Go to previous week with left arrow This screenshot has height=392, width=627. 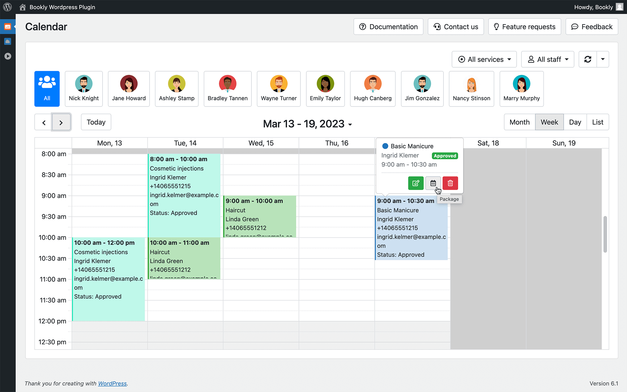[x=44, y=122]
